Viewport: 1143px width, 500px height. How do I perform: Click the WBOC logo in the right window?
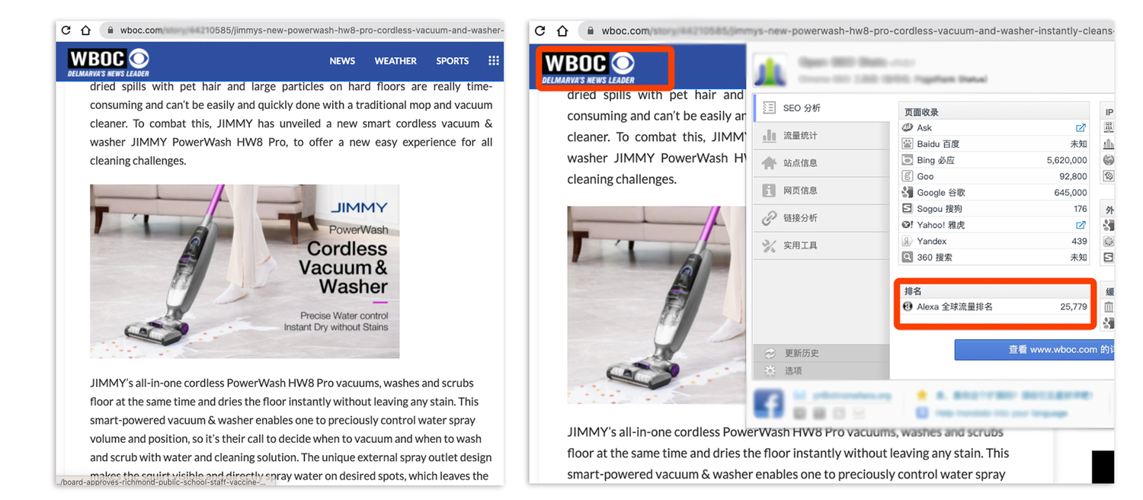pyautogui.click(x=588, y=68)
